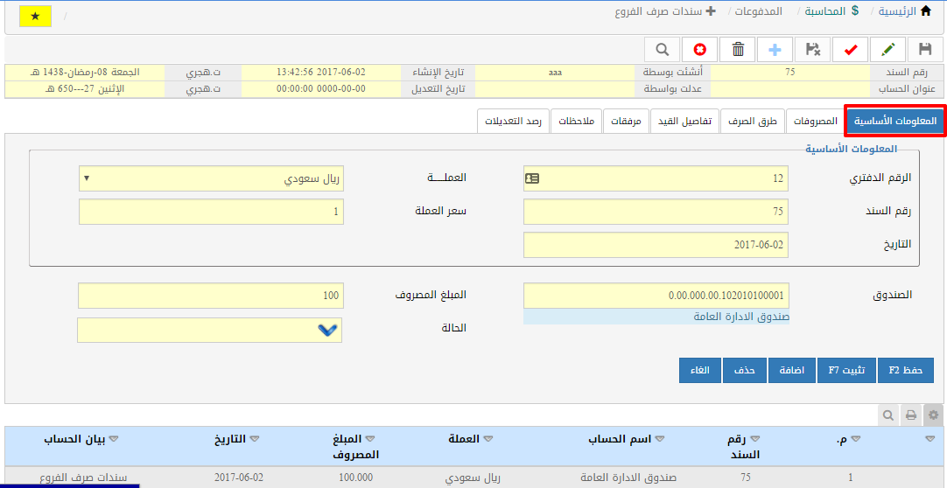This screenshot has width=947, height=488.
Task: Click the blue plus add icon
Action: pyautogui.click(x=775, y=49)
